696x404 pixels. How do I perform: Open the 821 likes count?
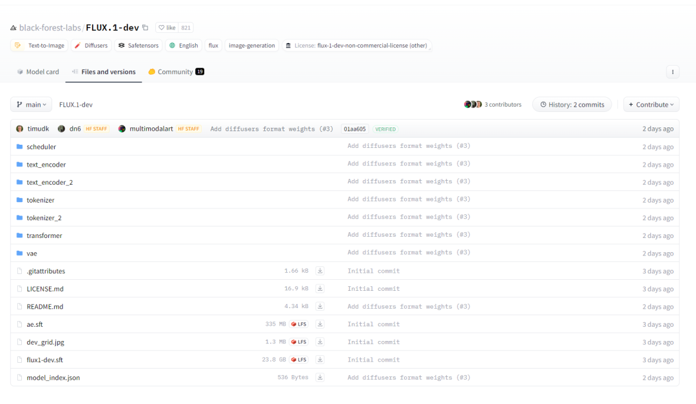tap(186, 28)
